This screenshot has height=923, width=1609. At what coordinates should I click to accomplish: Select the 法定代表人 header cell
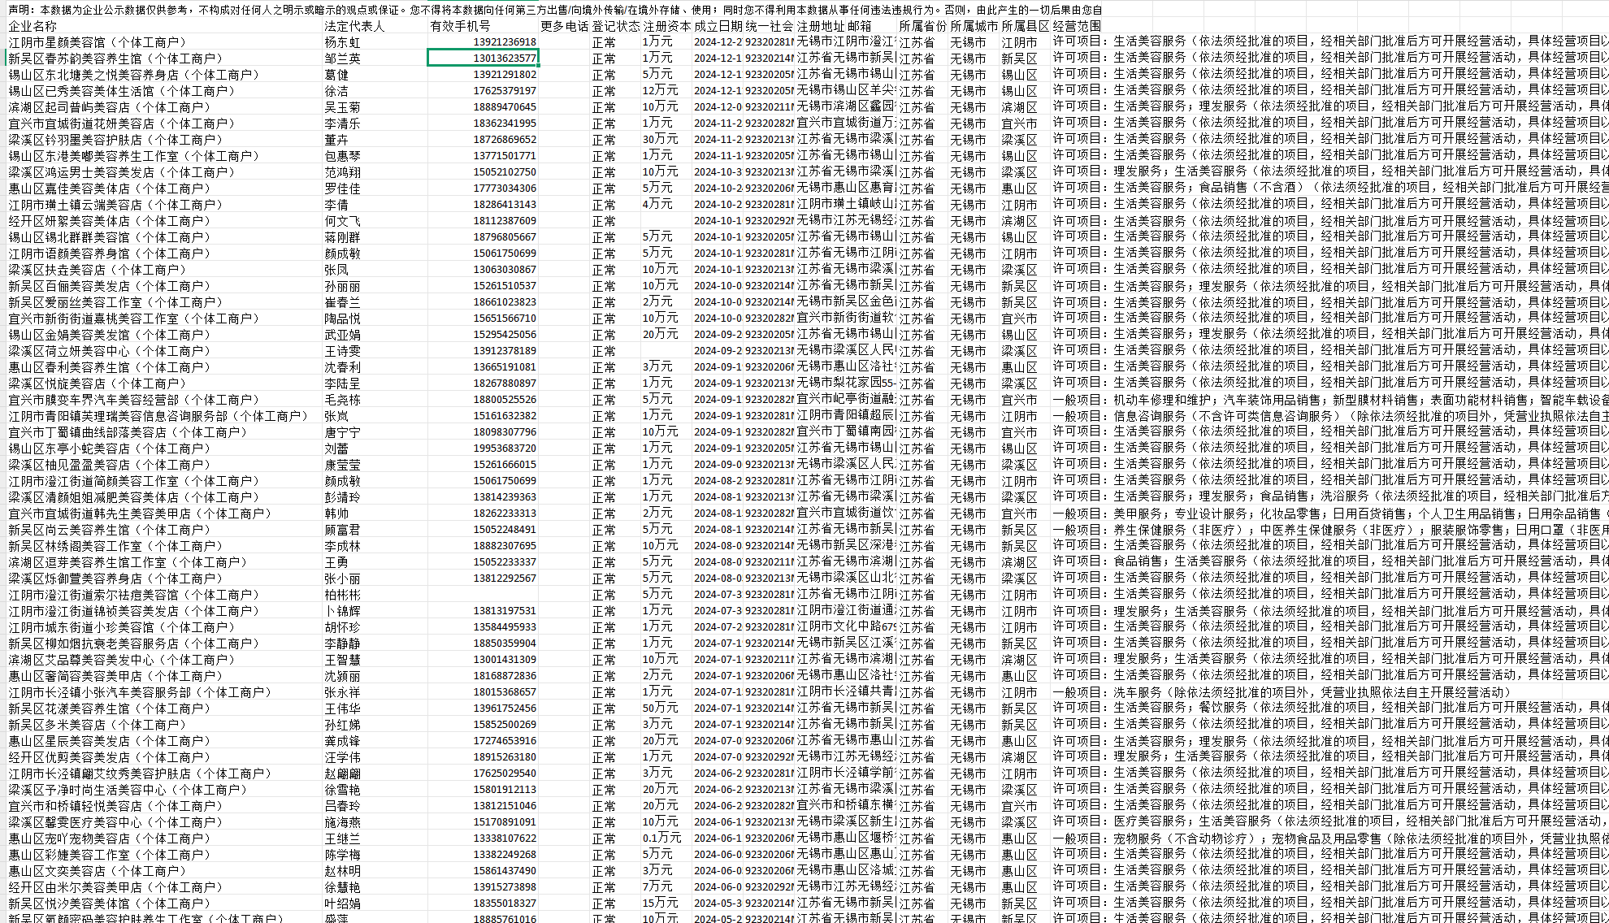click(x=354, y=26)
